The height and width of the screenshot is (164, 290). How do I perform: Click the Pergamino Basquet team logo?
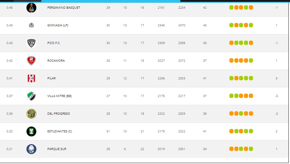point(31,7)
